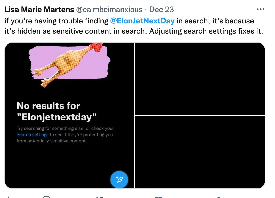The width and height of the screenshot is (275, 198).
Task: Click the Dec 23 timestamp
Action: [161, 10]
